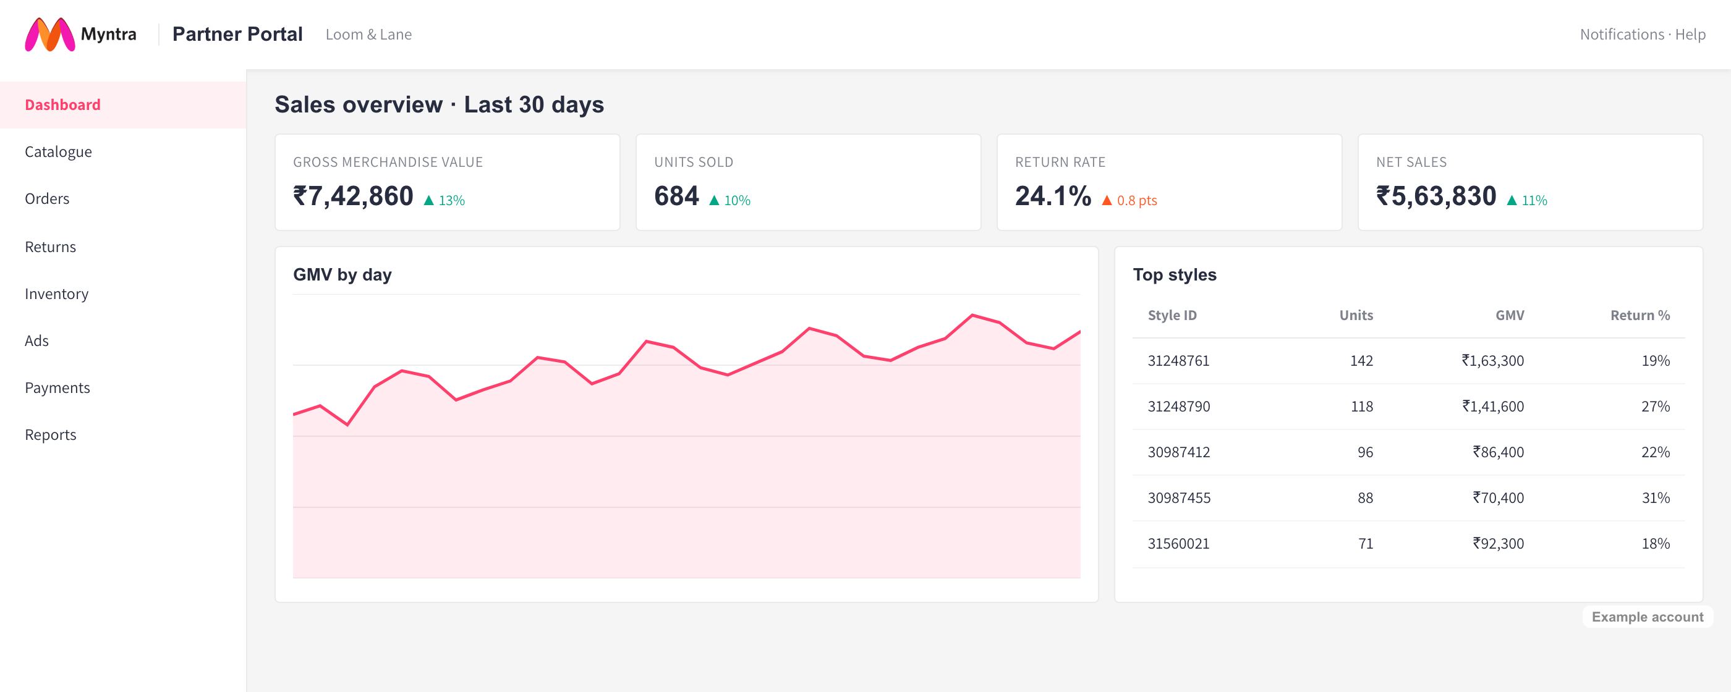Click the ₹92,300 GMV cell

pos(1499,544)
